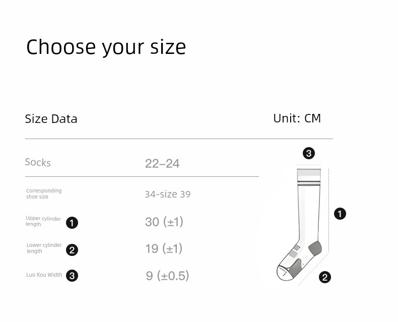Select the number 3 marker above the sock
398x322 pixels.
[x=309, y=153]
